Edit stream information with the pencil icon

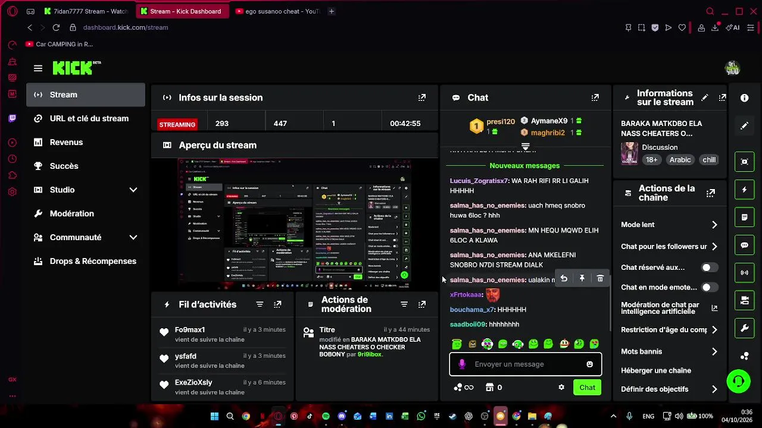point(705,97)
